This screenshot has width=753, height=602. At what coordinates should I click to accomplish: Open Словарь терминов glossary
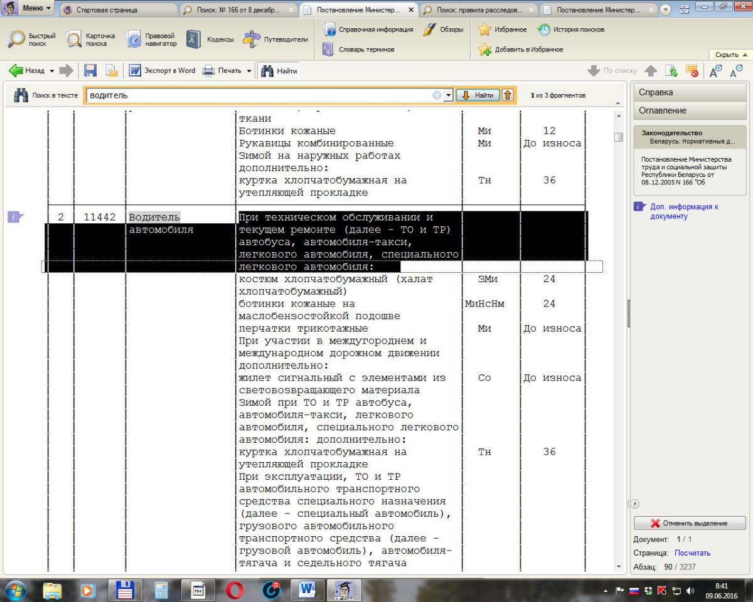(x=358, y=50)
